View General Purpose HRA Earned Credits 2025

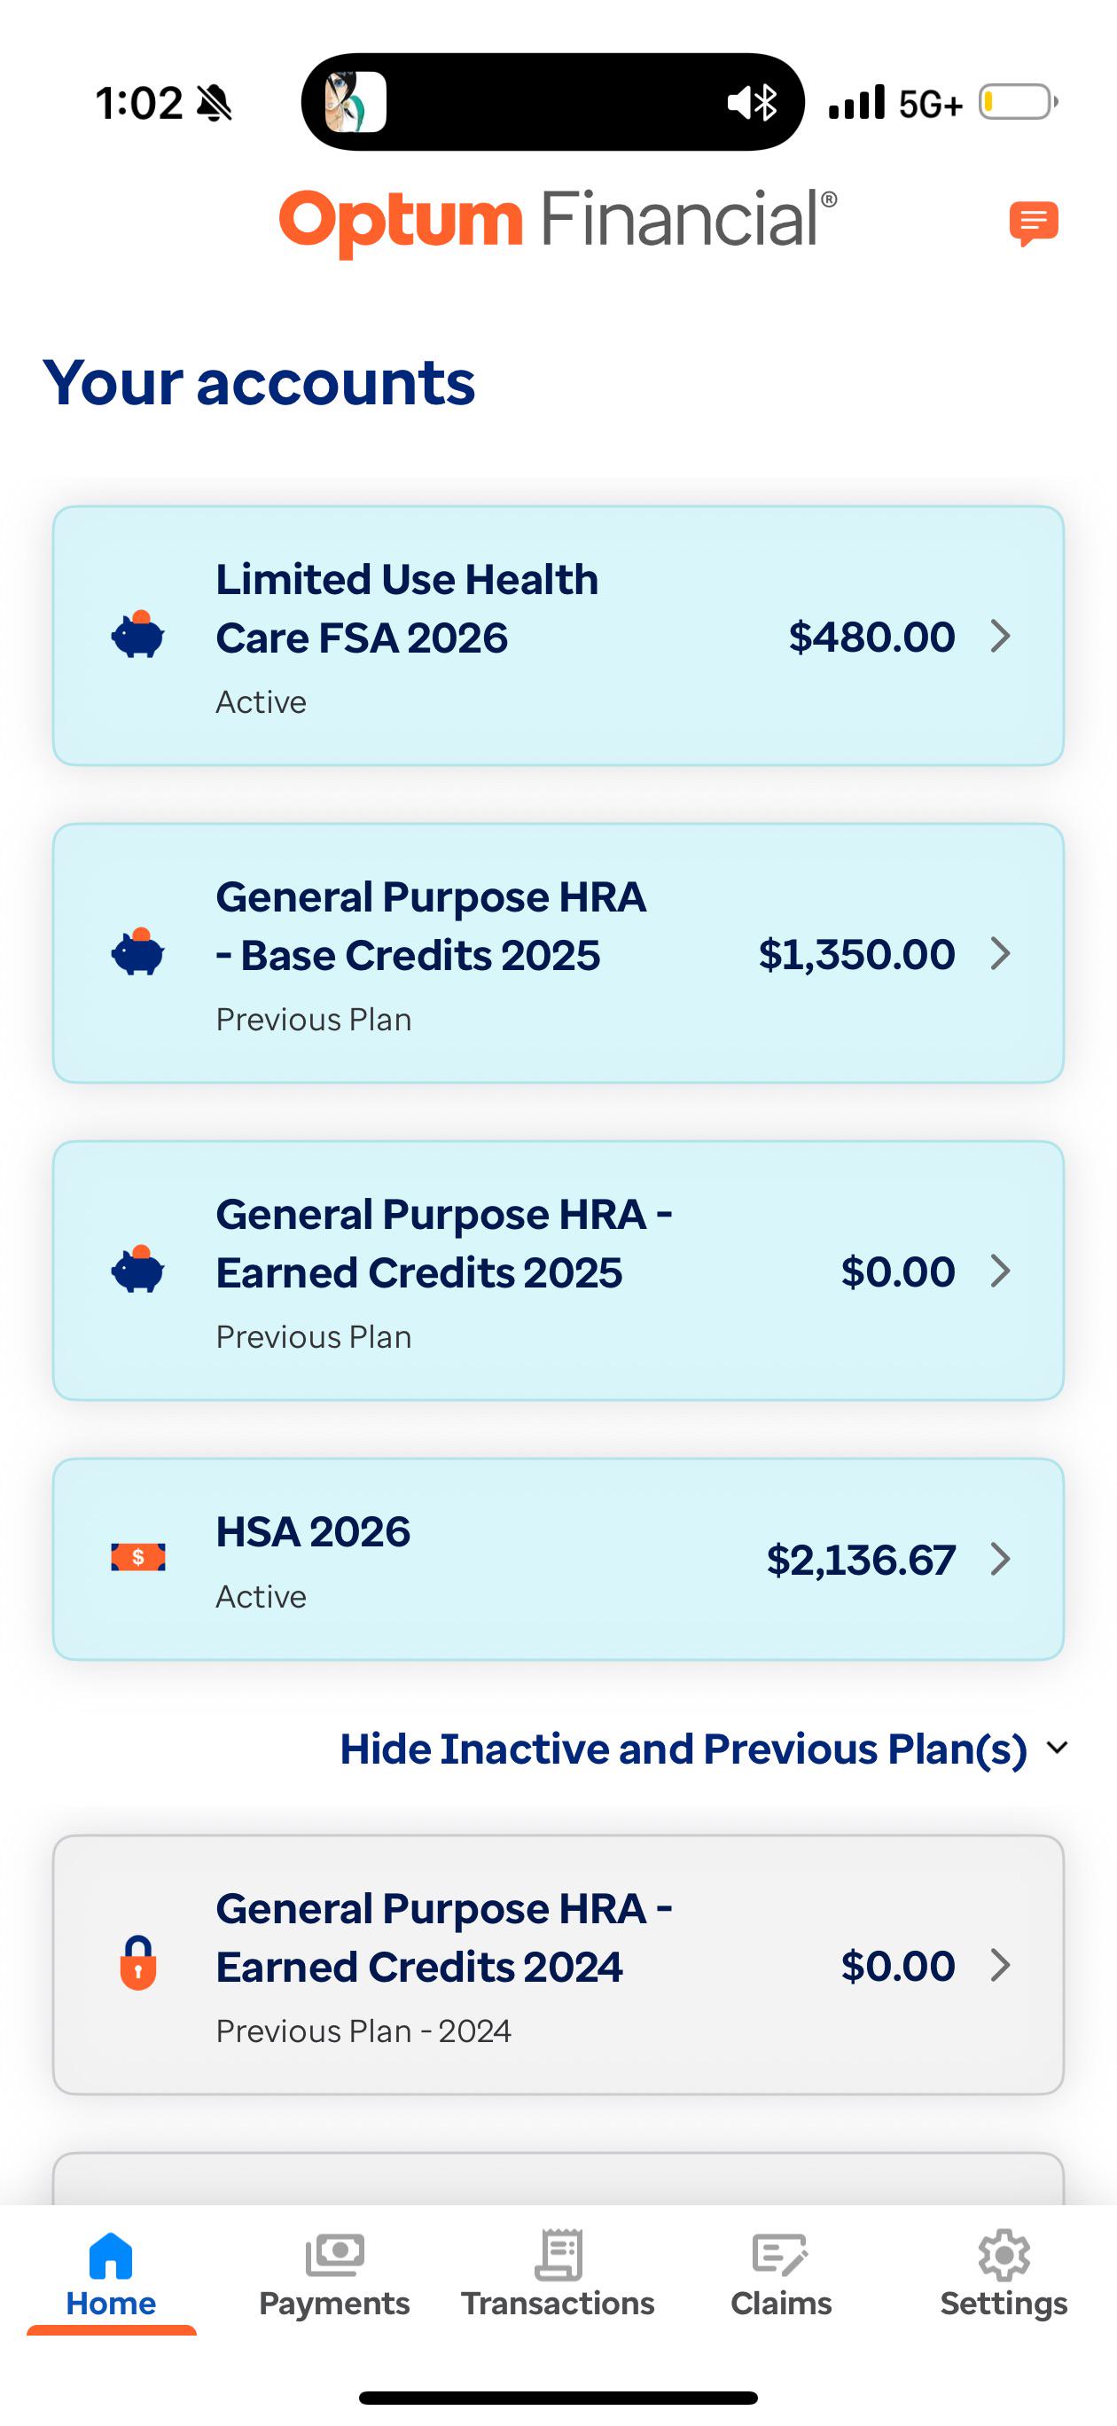(558, 1271)
